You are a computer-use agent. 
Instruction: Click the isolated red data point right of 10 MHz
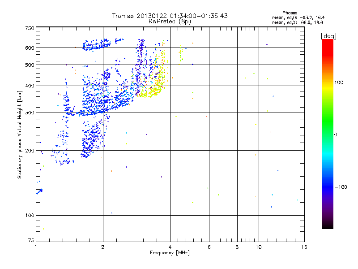[270, 132]
